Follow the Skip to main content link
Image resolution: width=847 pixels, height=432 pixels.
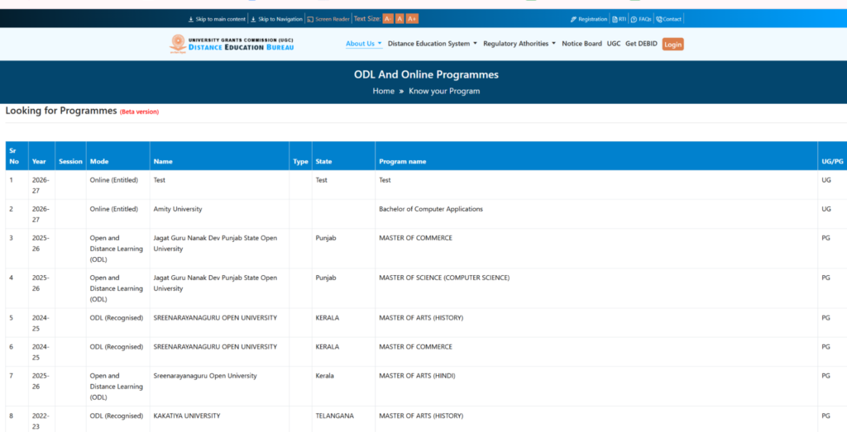pyautogui.click(x=217, y=19)
